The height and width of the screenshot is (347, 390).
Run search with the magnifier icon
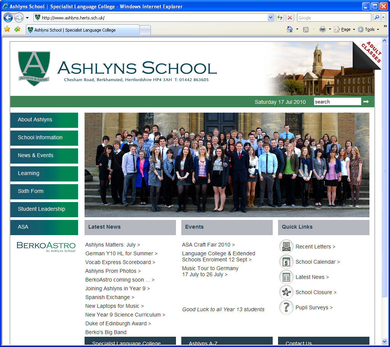[377, 18]
